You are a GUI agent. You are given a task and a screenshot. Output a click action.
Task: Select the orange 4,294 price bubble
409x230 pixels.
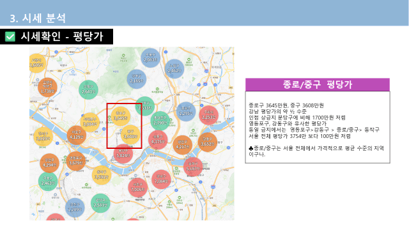tap(49, 164)
